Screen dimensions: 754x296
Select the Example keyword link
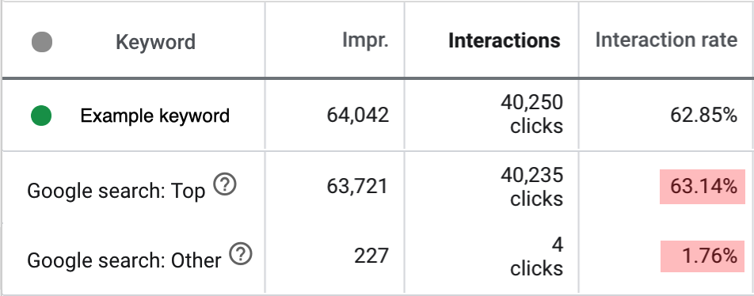click(x=155, y=116)
